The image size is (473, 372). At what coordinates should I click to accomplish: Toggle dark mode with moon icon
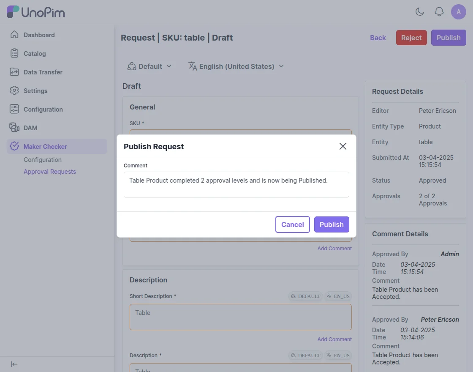(x=420, y=12)
